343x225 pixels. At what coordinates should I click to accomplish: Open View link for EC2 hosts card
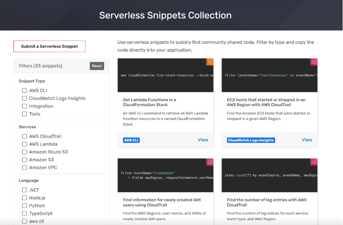(x=307, y=140)
